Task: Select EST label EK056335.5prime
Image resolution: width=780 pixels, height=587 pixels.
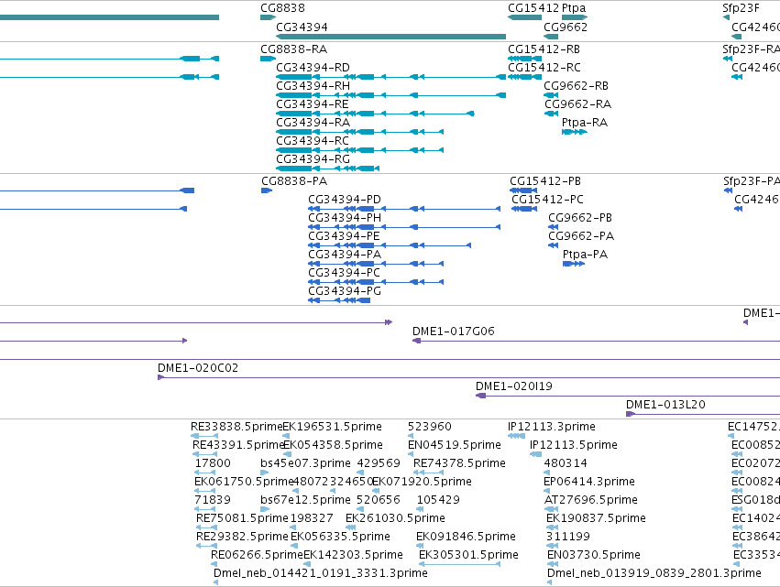Action: [340, 538]
